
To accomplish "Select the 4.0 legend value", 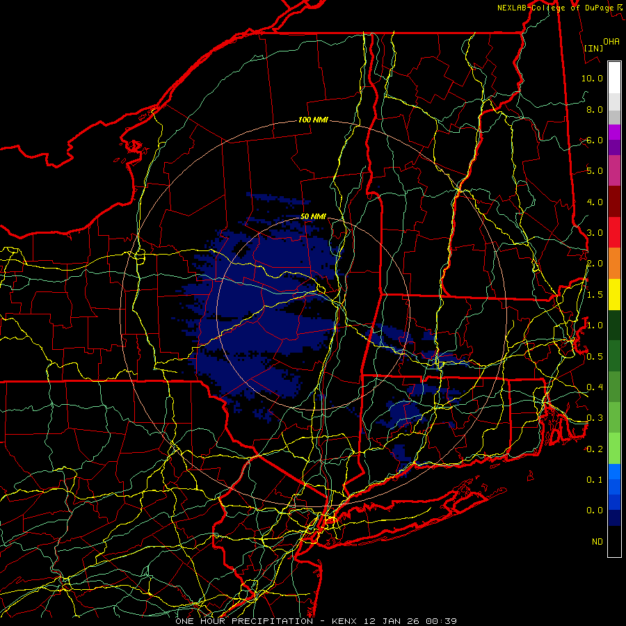I will [x=595, y=202].
